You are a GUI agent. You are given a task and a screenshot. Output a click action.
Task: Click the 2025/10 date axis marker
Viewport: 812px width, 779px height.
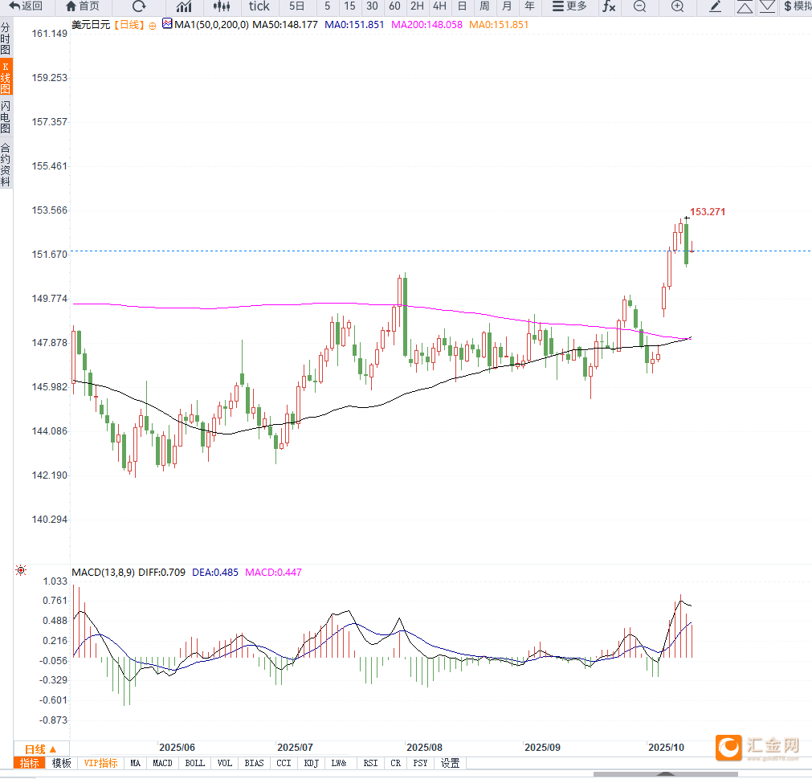tap(666, 748)
